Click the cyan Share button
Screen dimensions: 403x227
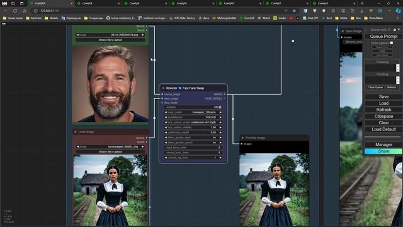[383, 151]
